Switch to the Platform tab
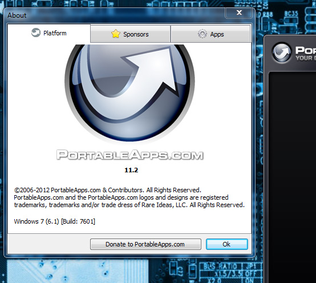This screenshot has height=283, width=316. [x=49, y=33]
